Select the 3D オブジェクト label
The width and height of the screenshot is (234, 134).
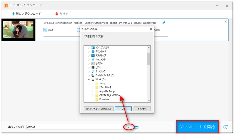(102, 47)
